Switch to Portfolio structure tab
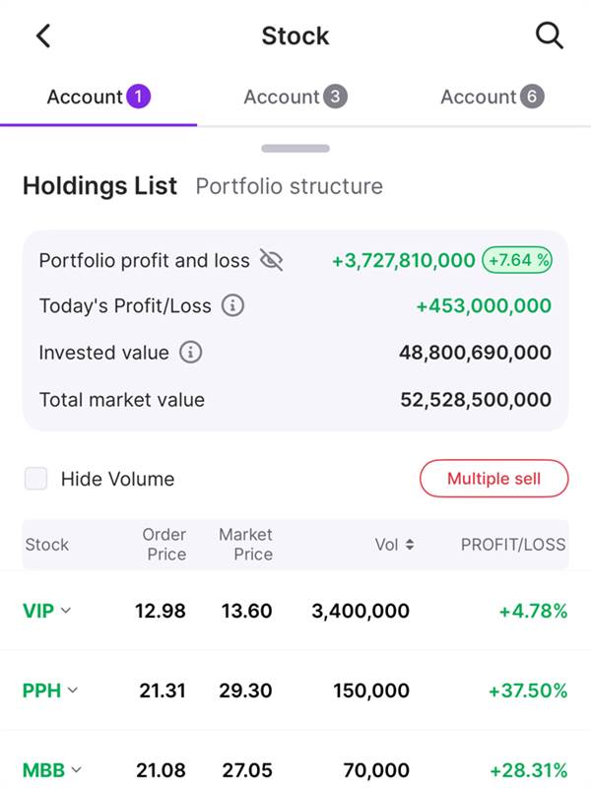Image resolution: width=591 pixels, height=788 pixels. click(289, 186)
